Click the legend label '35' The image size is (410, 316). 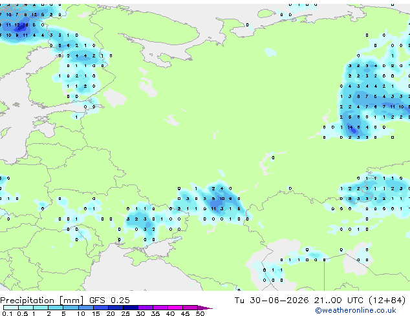pyautogui.click(x=155, y=313)
